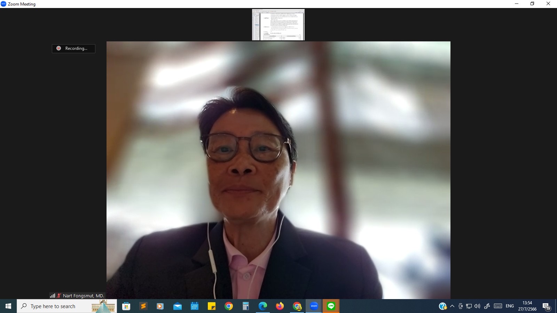Launch Sublime Text from the taskbar
Viewport: 557px width, 313px height.
pyautogui.click(x=143, y=306)
